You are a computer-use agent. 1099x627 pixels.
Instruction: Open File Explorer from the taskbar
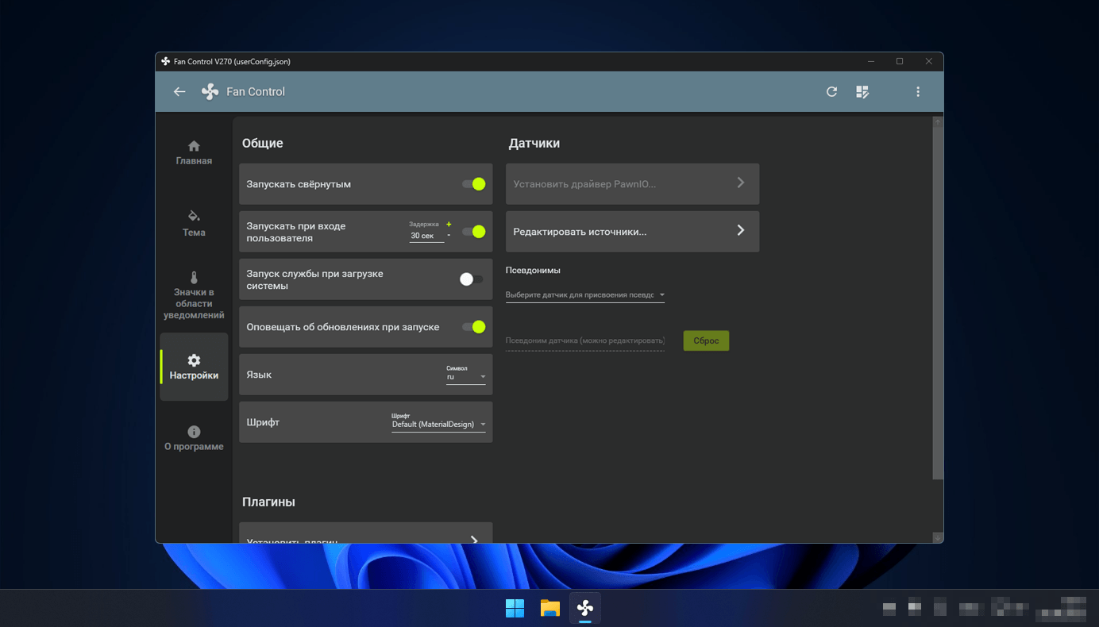pos(549,608)
